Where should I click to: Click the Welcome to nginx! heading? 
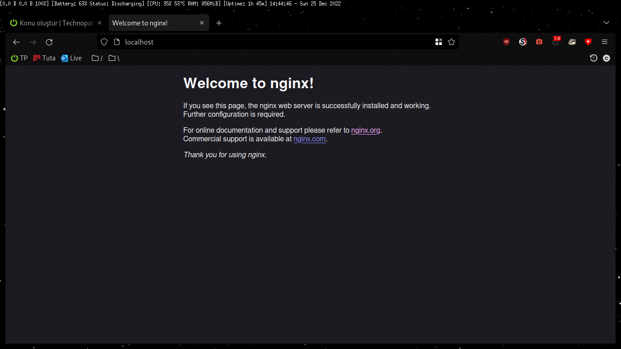[249, 83]
